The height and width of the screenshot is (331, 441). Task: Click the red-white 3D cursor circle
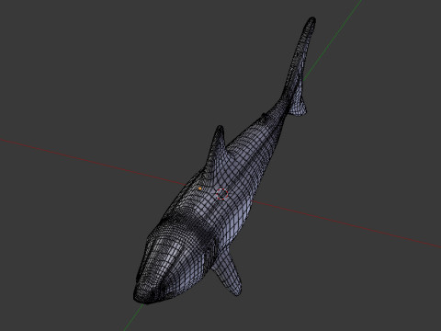(222, 194)
